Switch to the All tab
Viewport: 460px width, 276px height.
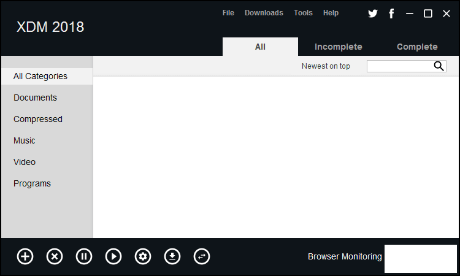click(260, 47)
